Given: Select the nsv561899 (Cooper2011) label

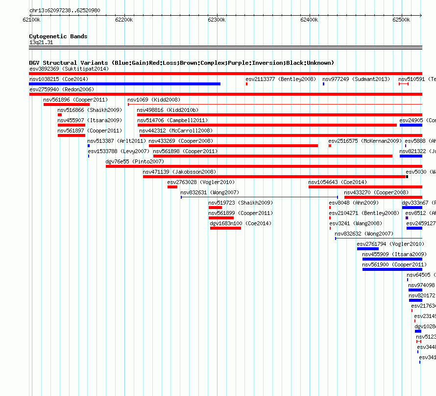Looking at the screenshot, I should pos(241,213).
